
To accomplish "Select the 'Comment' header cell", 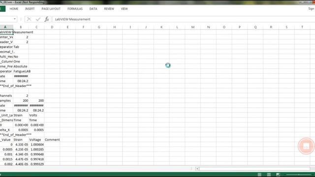I will tap(52, 140).
